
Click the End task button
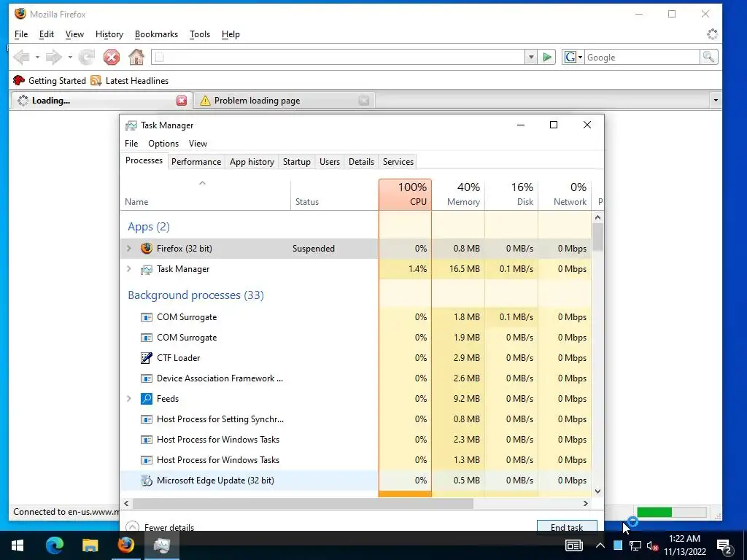pos(567,526)
